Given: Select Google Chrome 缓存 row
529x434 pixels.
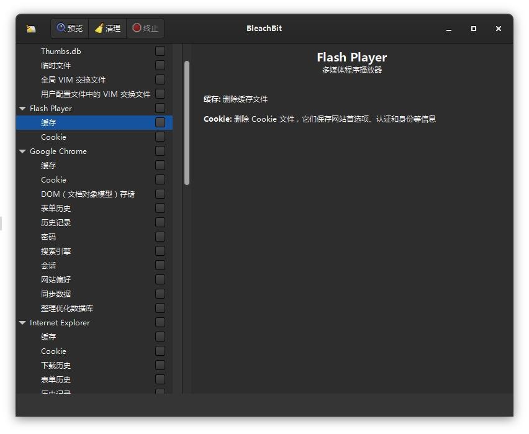Looking at the screenshot, I should tap(94, 166).
